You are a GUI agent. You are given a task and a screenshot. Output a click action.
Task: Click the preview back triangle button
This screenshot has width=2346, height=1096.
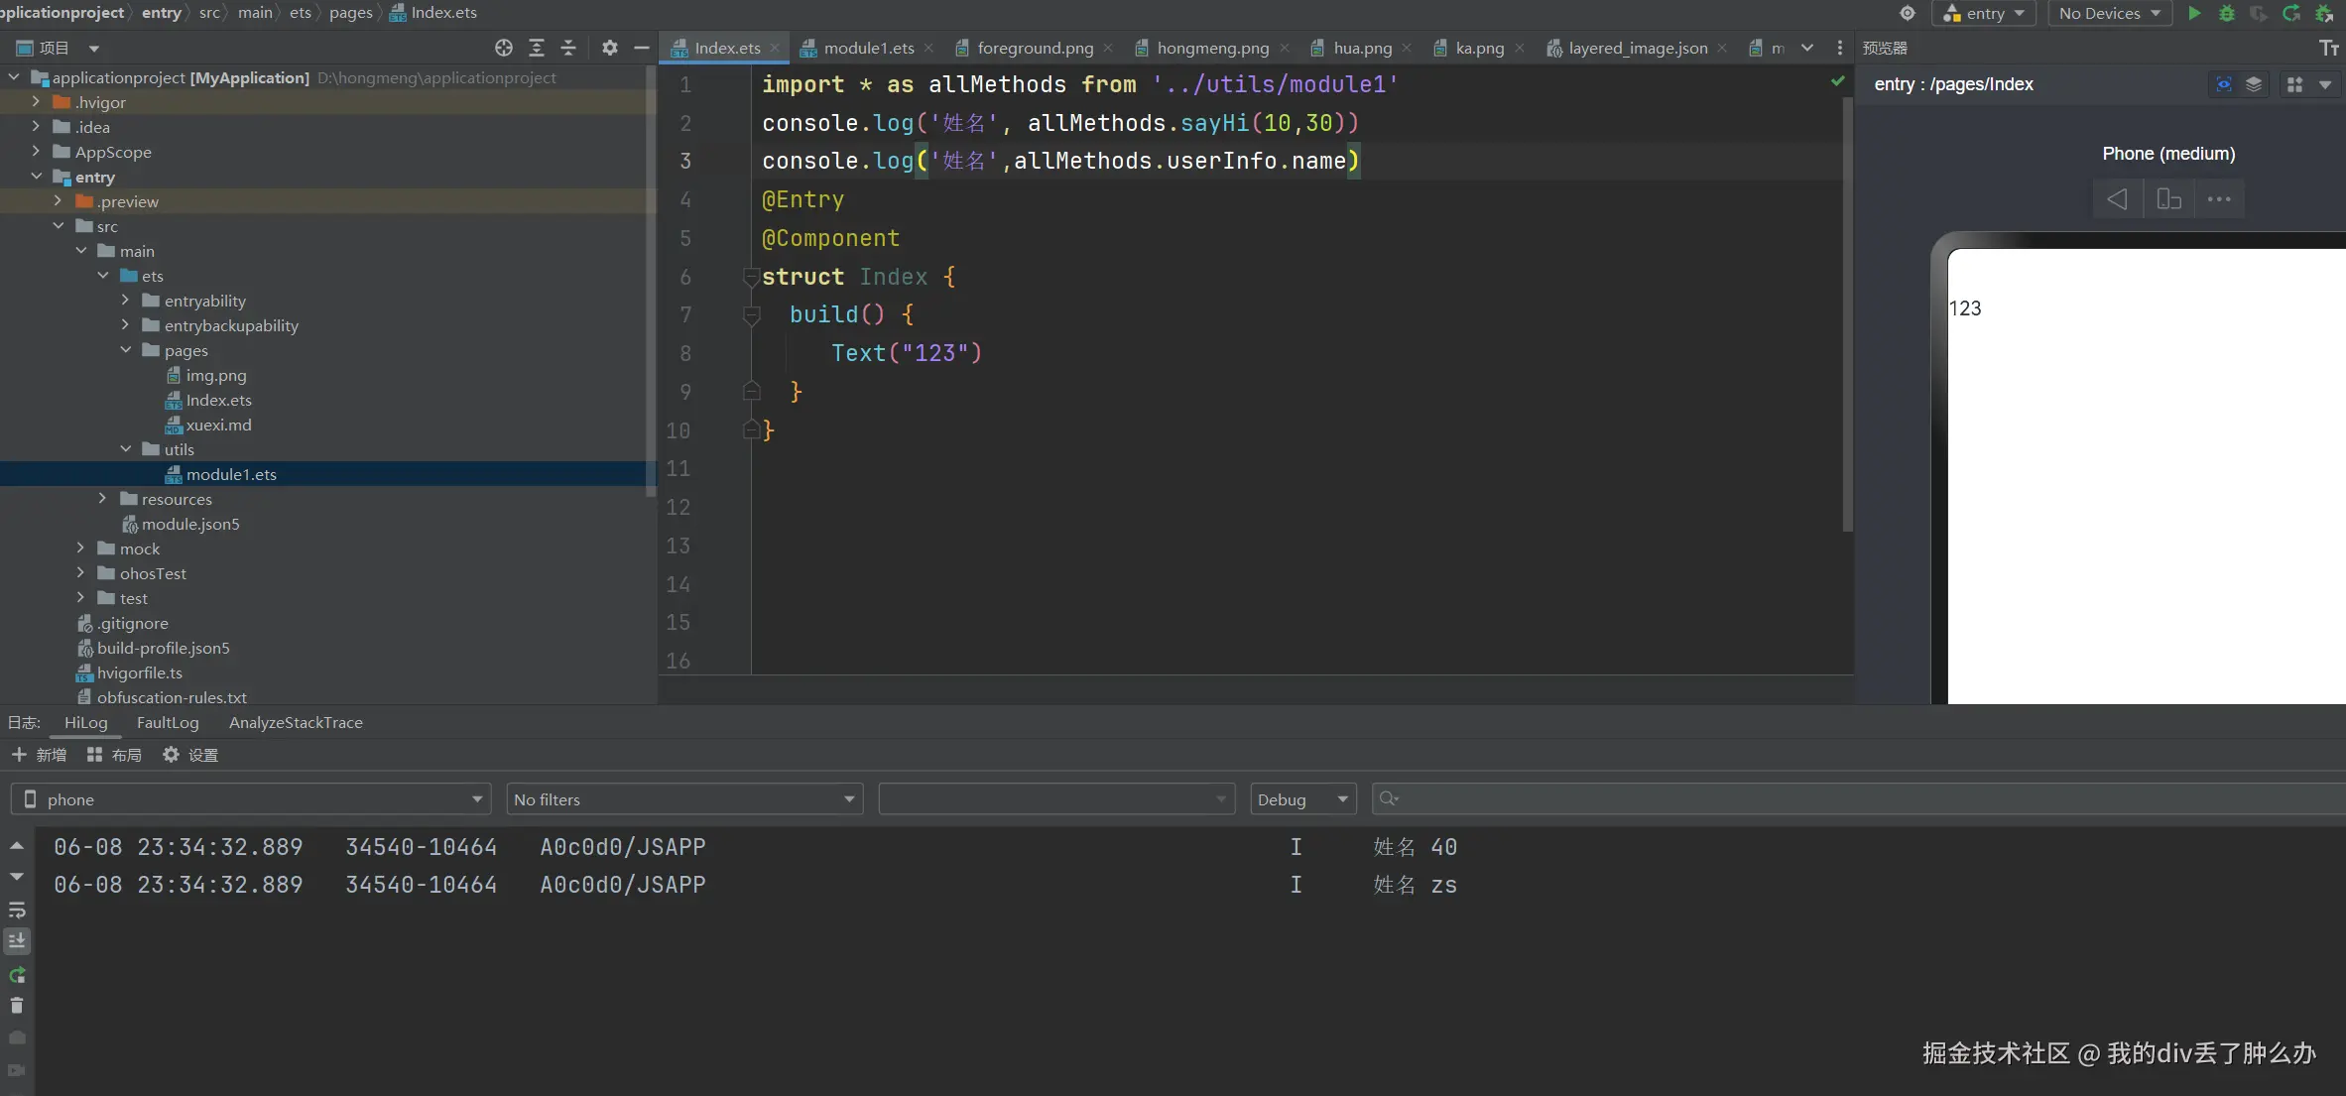point(2117,199)
